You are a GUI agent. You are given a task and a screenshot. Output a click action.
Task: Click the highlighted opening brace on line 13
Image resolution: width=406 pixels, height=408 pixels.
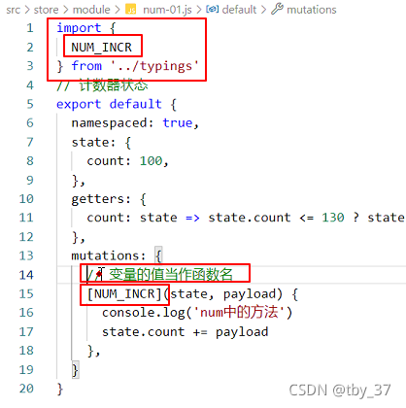pos(158,255)
